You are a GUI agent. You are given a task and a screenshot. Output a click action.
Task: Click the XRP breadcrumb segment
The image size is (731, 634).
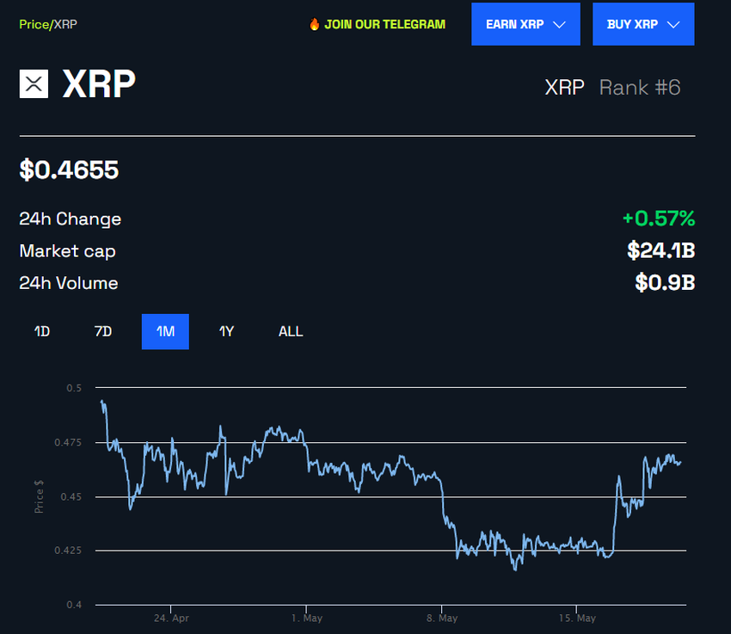(65, 25)
